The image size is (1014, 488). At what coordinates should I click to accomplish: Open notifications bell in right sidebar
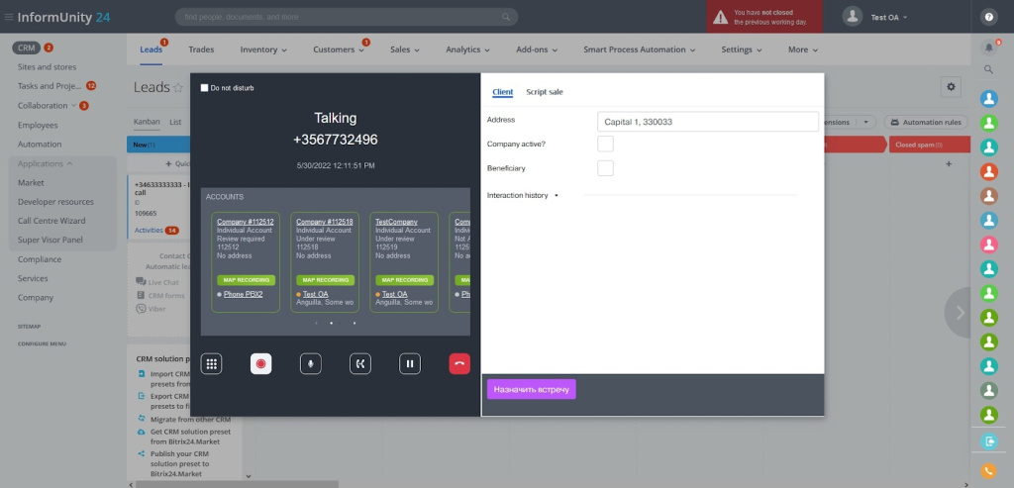[x=989, y=48]
